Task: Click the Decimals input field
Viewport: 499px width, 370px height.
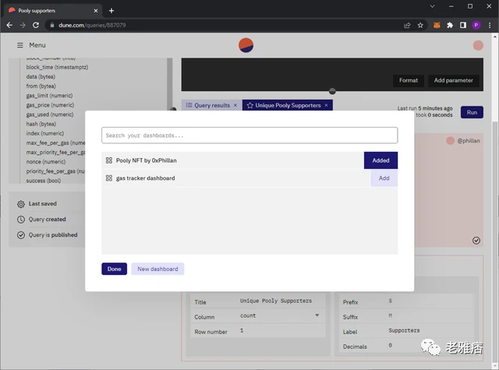Action: coord(430,346)
